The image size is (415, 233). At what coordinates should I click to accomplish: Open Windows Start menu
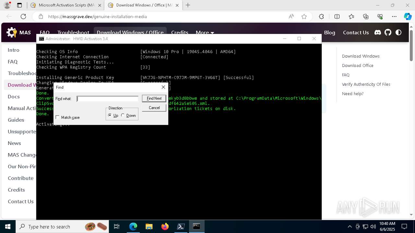click(7, 227)
